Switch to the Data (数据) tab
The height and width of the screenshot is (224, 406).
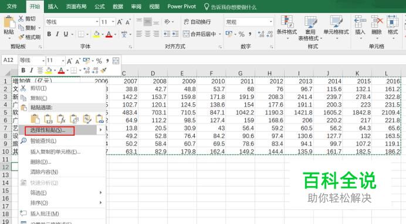coord(118,6)
